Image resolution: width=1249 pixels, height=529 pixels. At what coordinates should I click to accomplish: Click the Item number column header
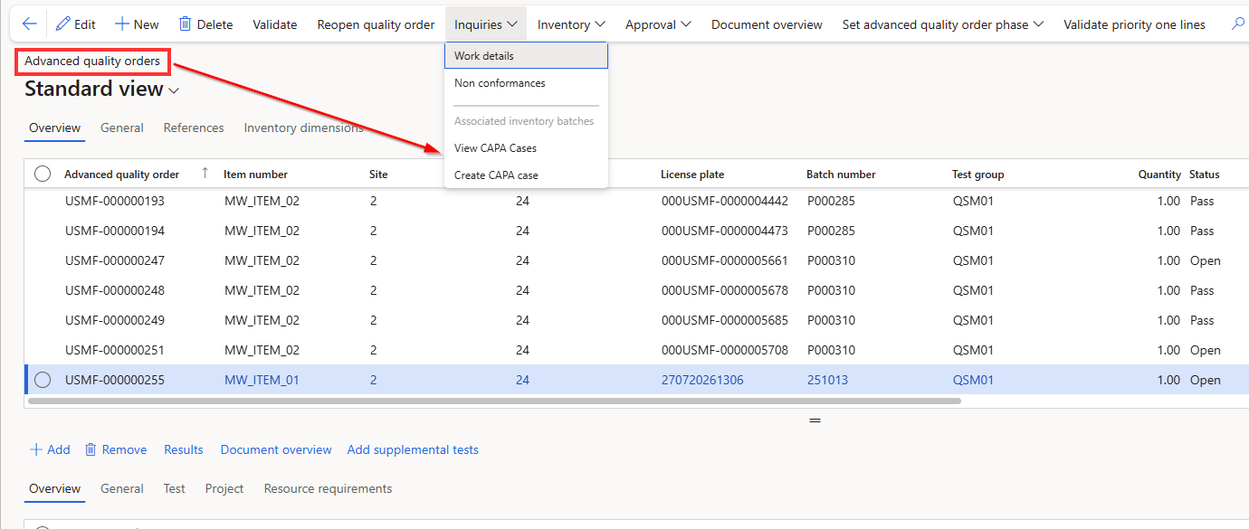tap(256, 174)
